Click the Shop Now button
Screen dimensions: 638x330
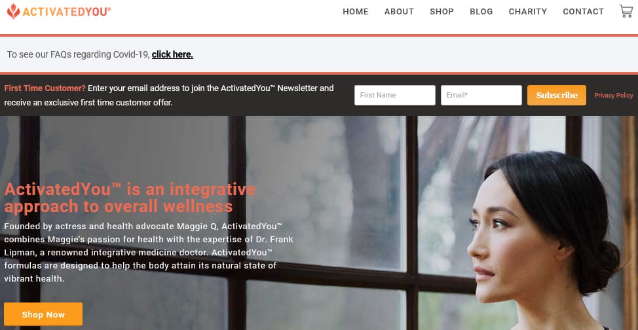point(43,314)
